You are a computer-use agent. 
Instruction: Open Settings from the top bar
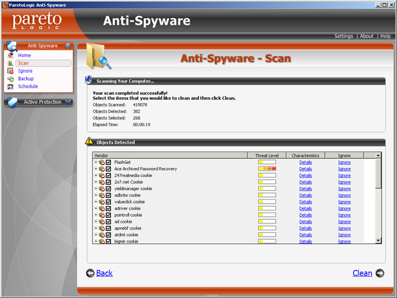(344, 36)
